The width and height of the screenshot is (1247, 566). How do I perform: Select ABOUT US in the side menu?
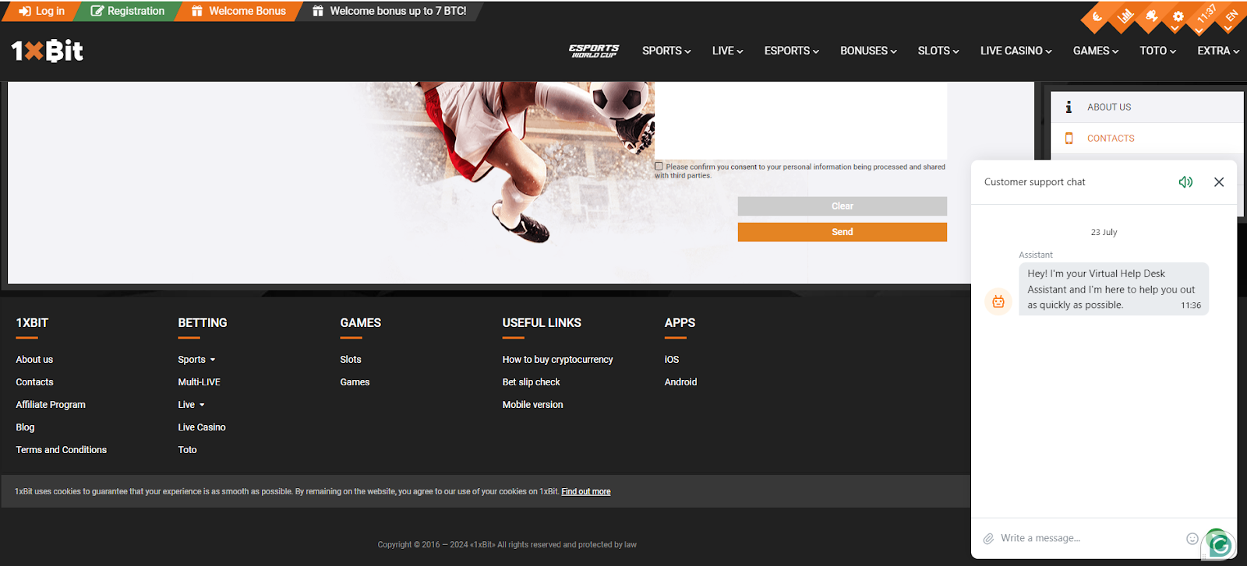click(x=1109, y=107)
